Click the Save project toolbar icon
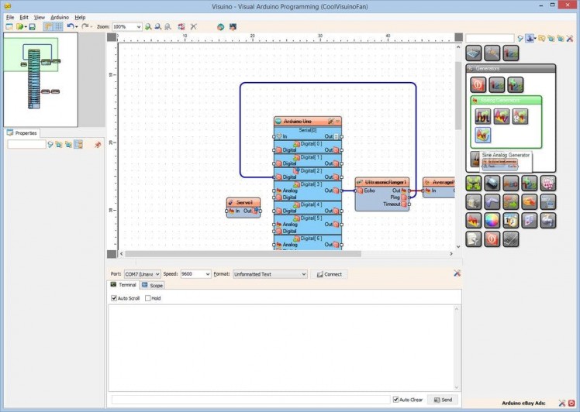The width and height of the screenshot is (580, 412). (x=32, y=26)
